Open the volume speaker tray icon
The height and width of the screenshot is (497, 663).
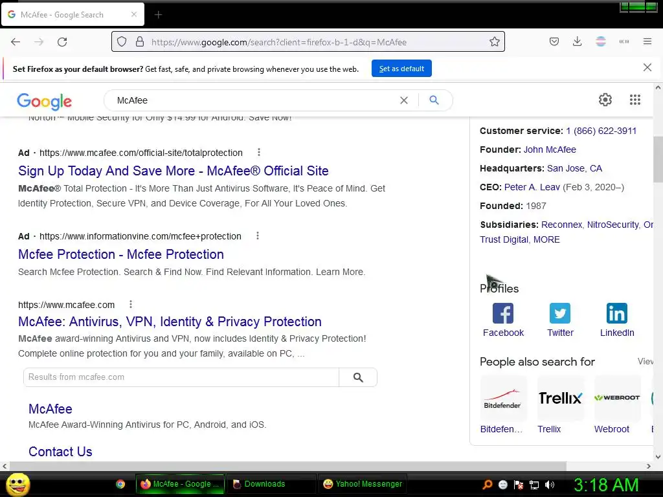click(x=549, y=485)
